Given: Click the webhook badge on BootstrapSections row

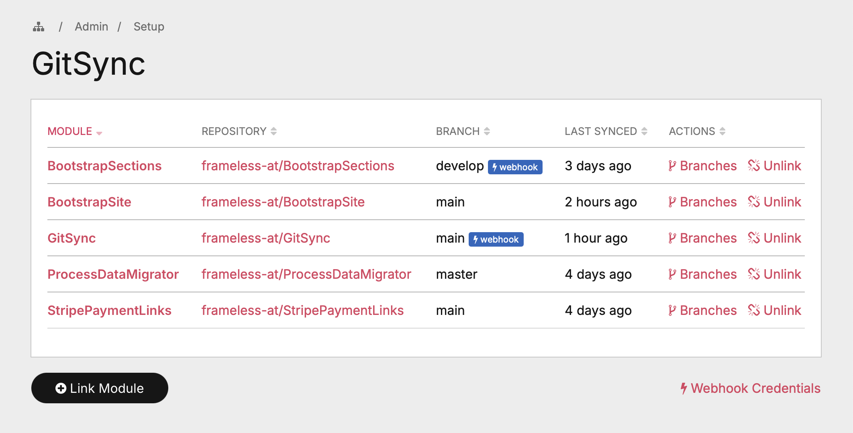Looking at the screenshot, I should coord(515,167).
